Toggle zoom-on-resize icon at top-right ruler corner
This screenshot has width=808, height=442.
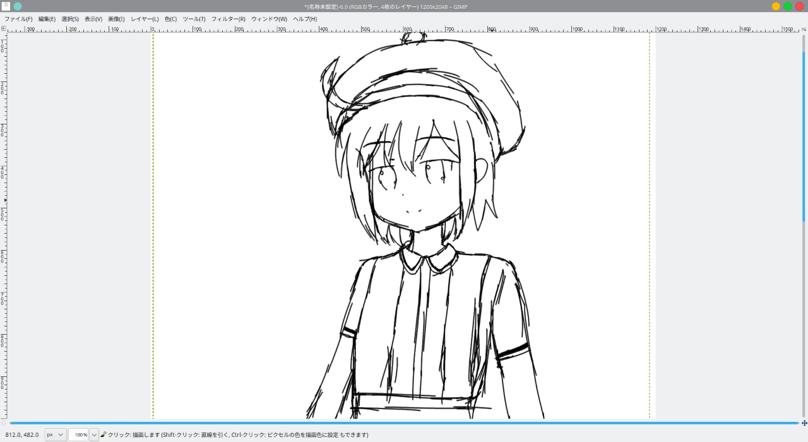tap(804, 28)
